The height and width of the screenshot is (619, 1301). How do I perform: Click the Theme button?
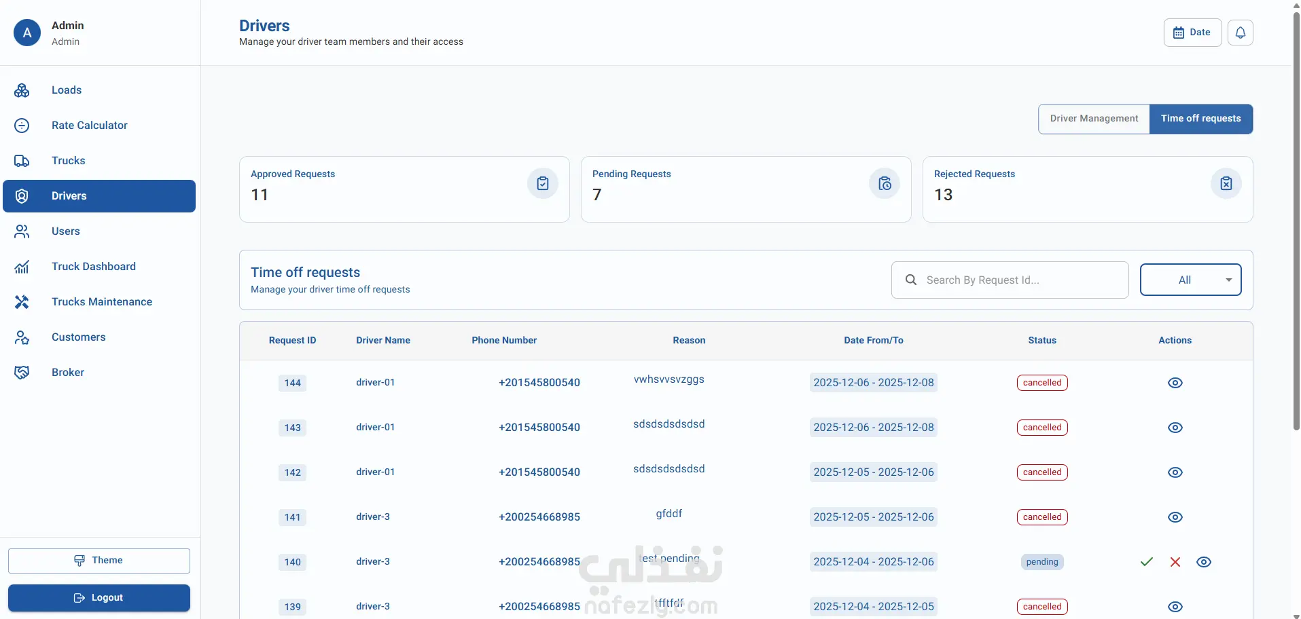click(99, 561)
